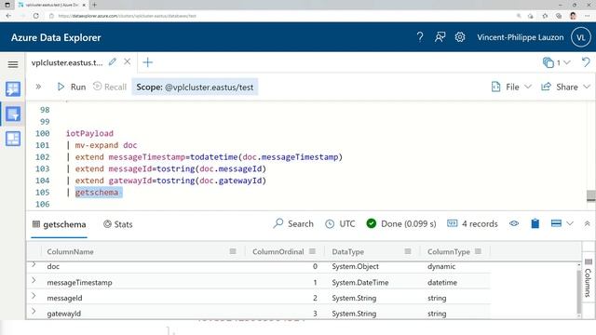596x335 pixels.
Task: Open the File dropdown menu
Action: click(511, 87)
